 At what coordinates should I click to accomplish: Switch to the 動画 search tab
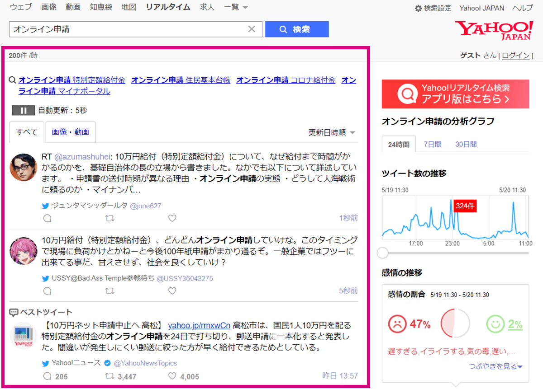click(73, 7)
